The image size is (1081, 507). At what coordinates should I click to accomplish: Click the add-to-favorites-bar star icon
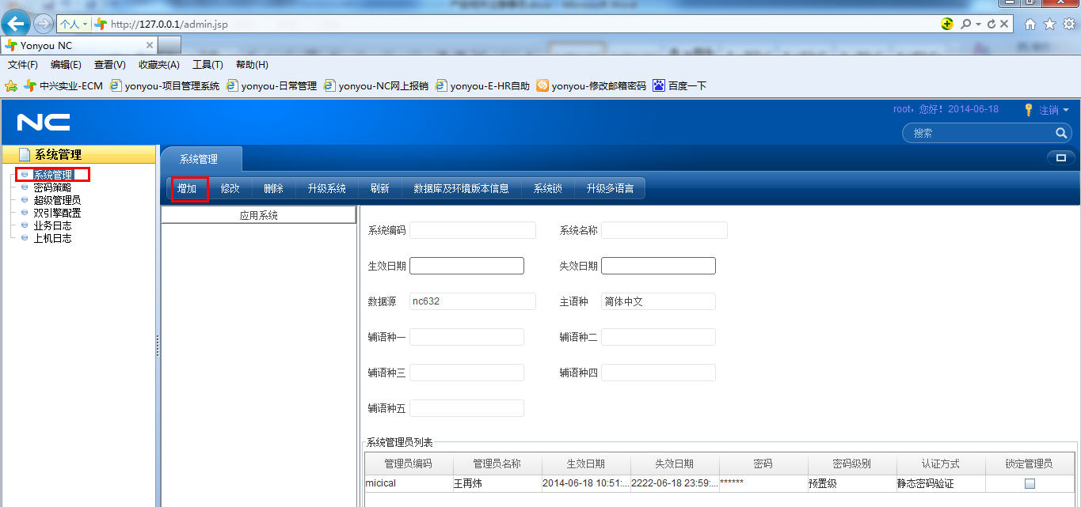pos(11,85)
